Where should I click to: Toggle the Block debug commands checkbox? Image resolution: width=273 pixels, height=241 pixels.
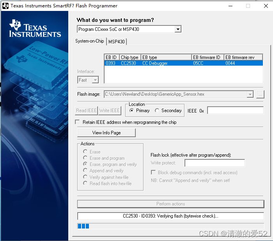tap(153, 173)
